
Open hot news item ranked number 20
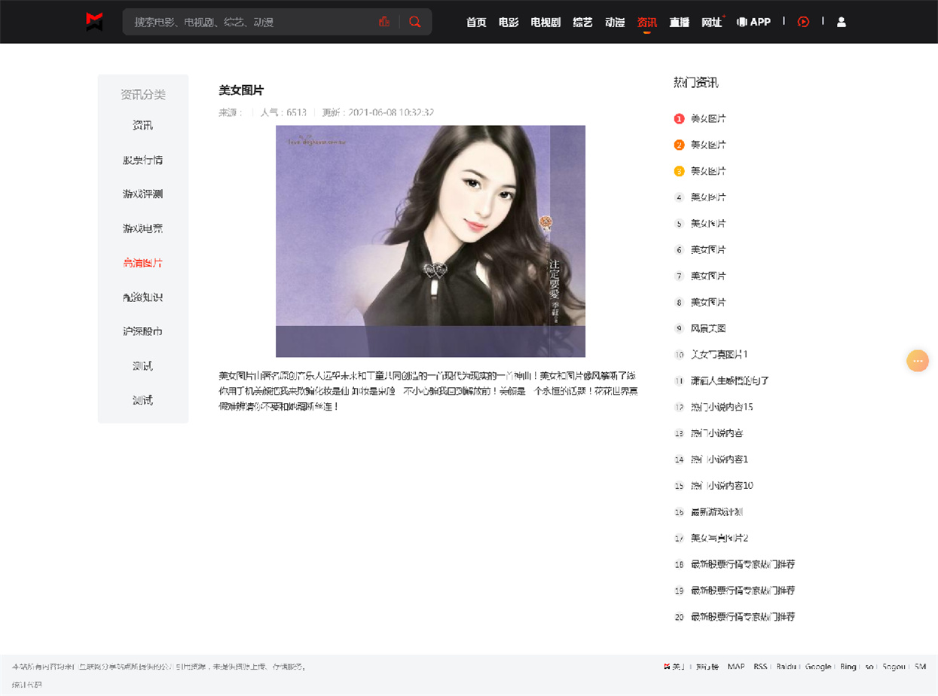pyautogui.click(x=742, y=617)
